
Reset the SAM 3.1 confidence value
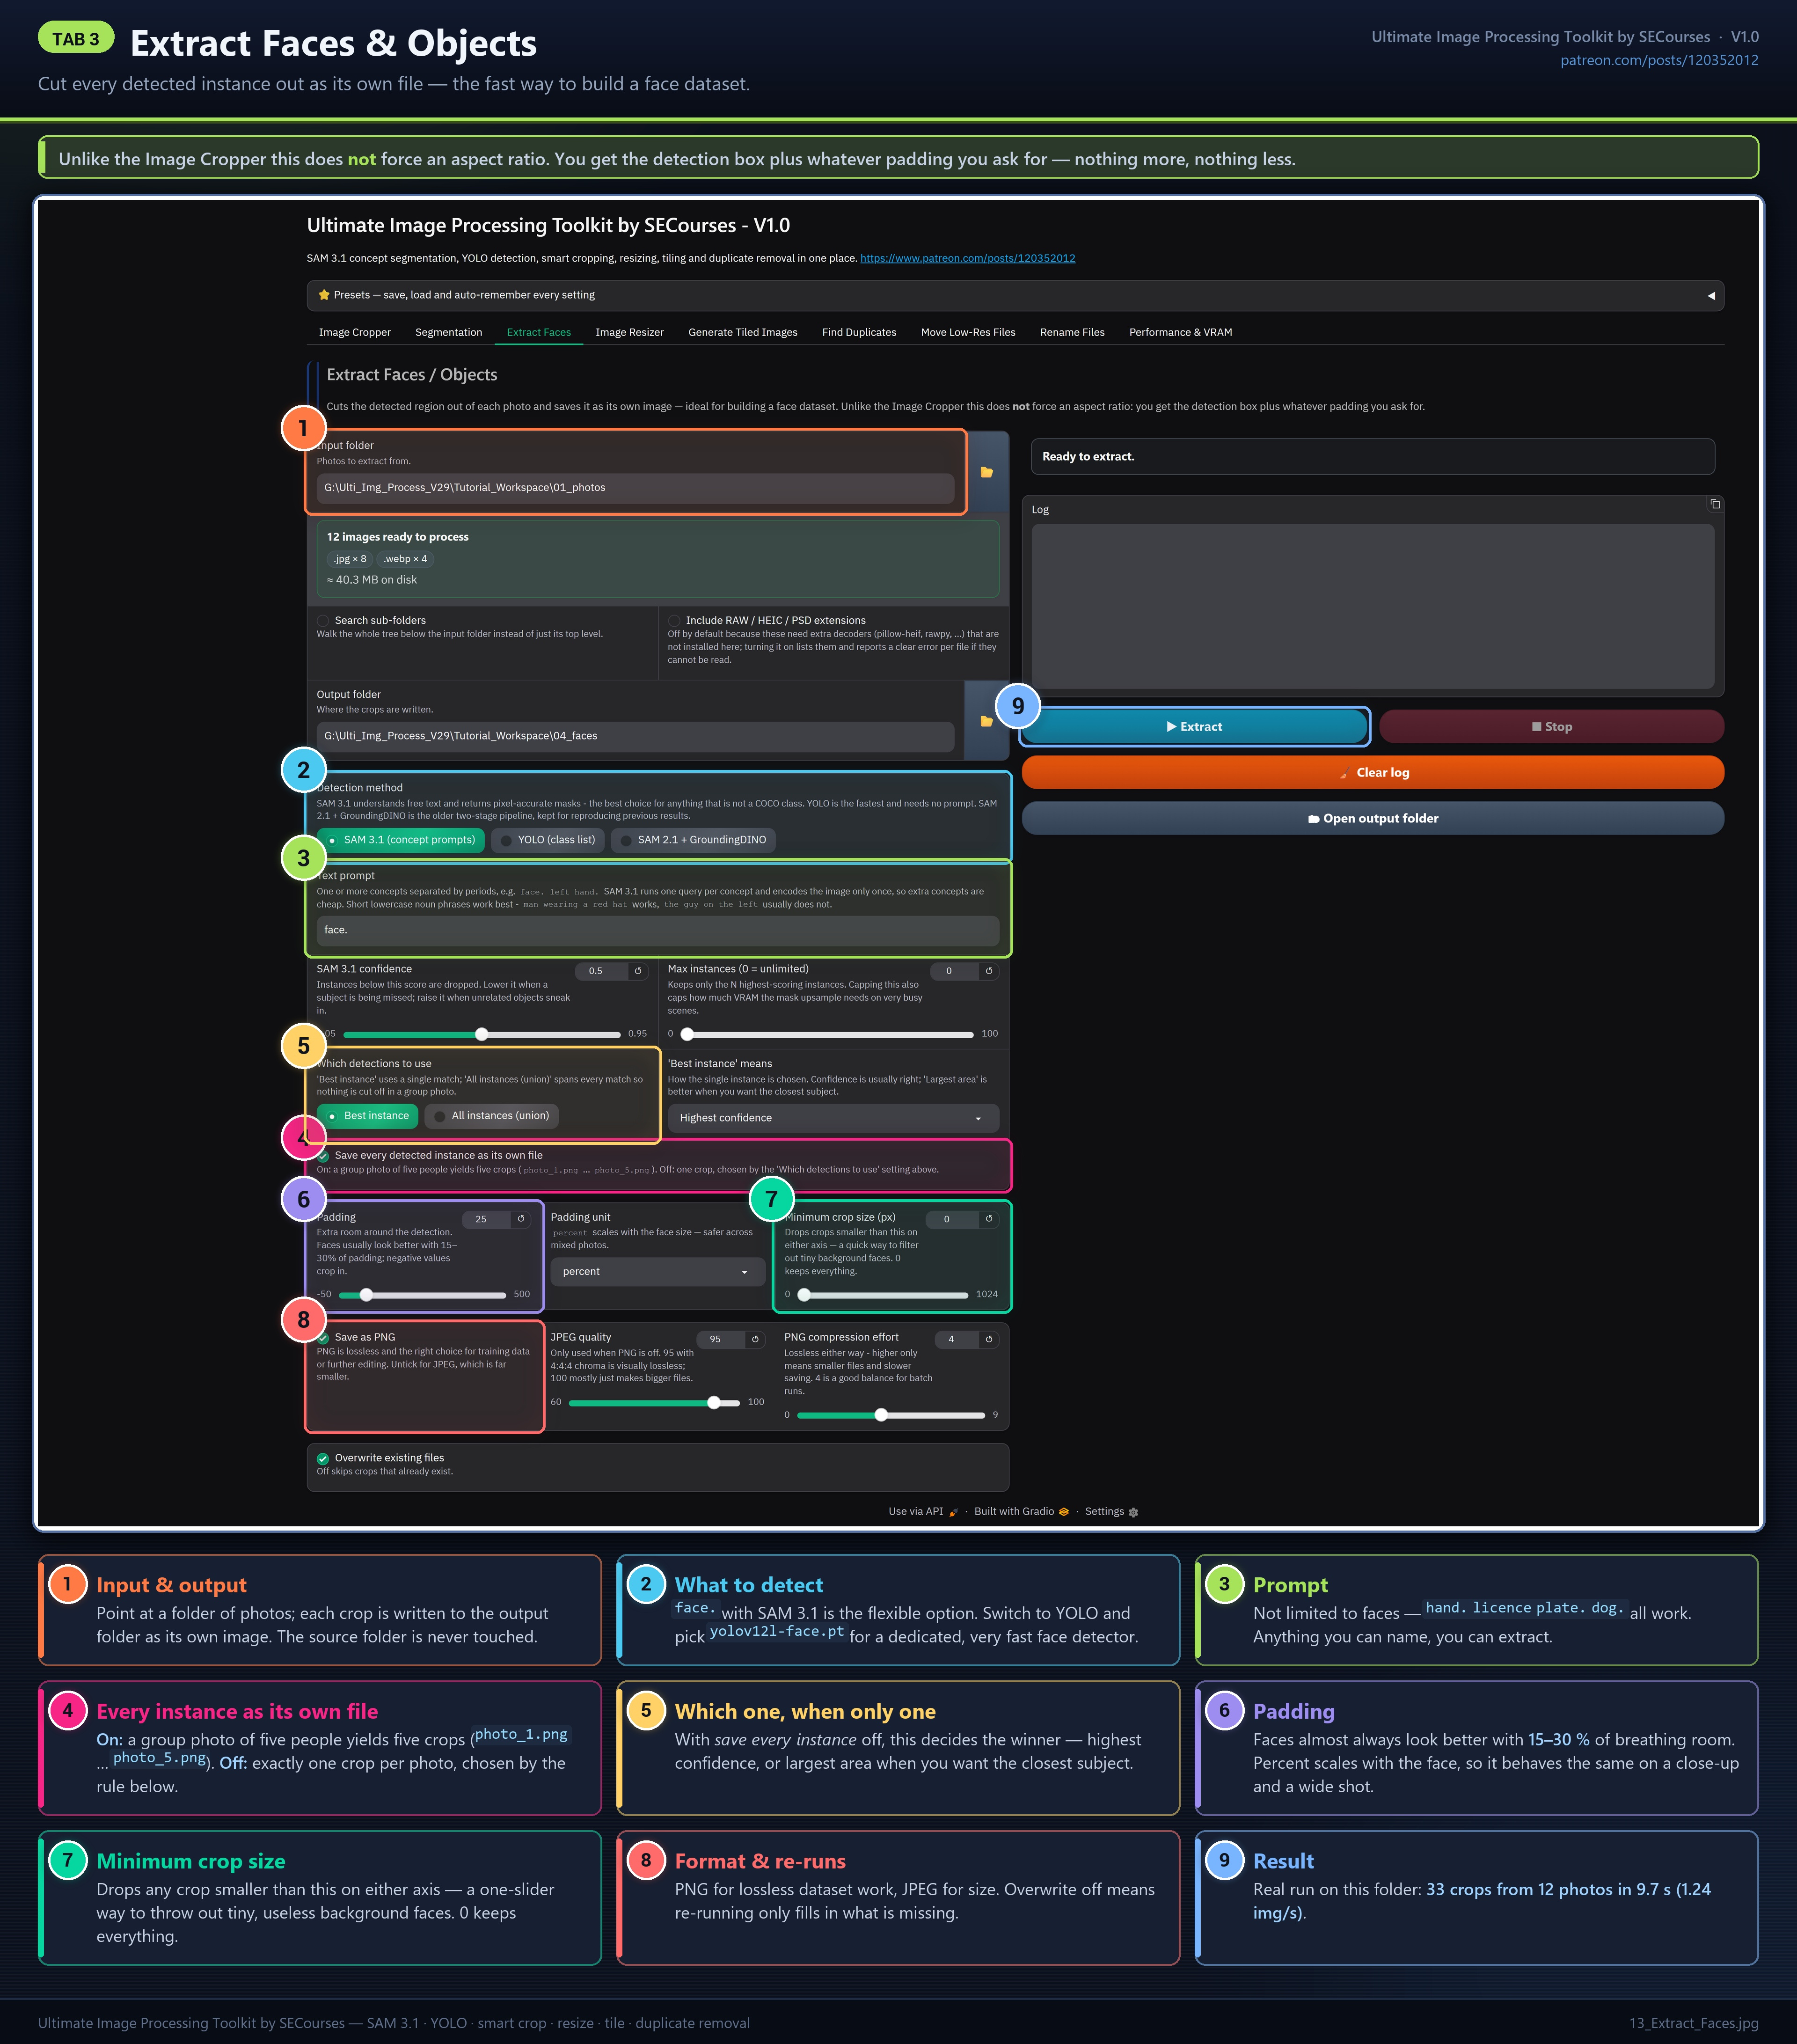pyautogui.click(x=638, y=971)
